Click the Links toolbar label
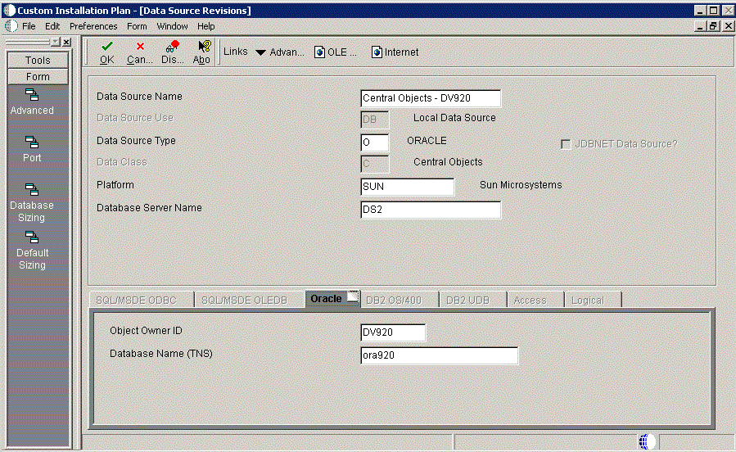Screen dimensions: 736x452 pos(235,52)
